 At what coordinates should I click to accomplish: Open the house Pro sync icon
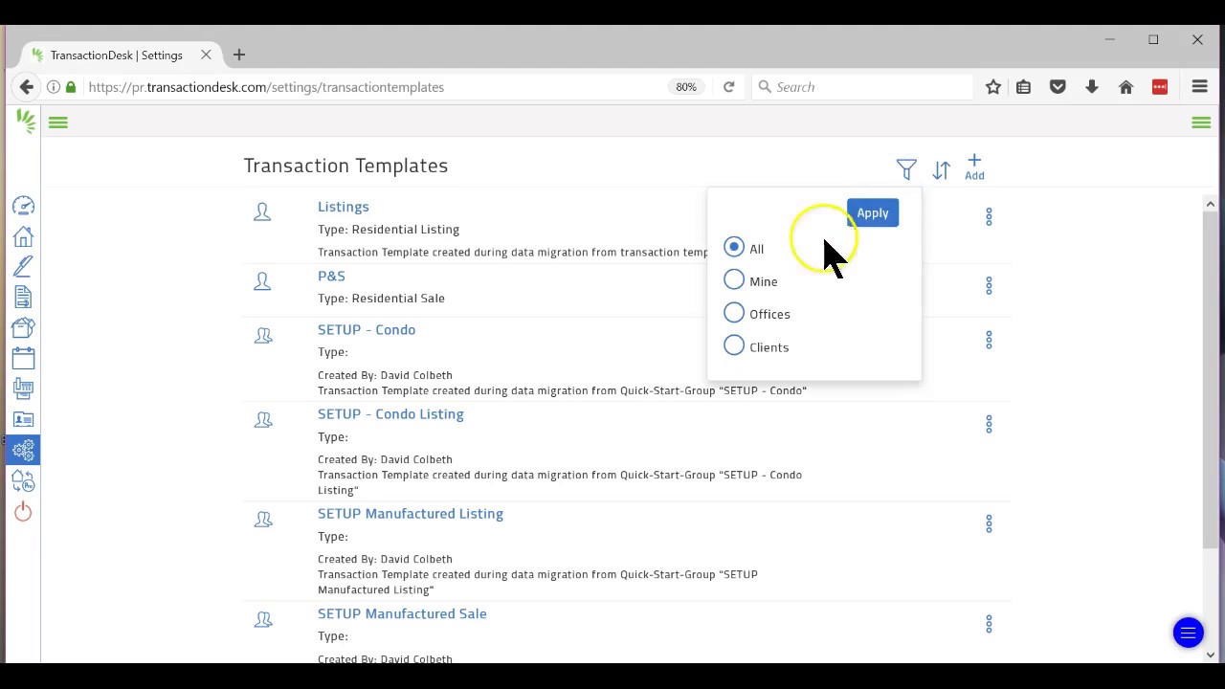pos(24,480)
